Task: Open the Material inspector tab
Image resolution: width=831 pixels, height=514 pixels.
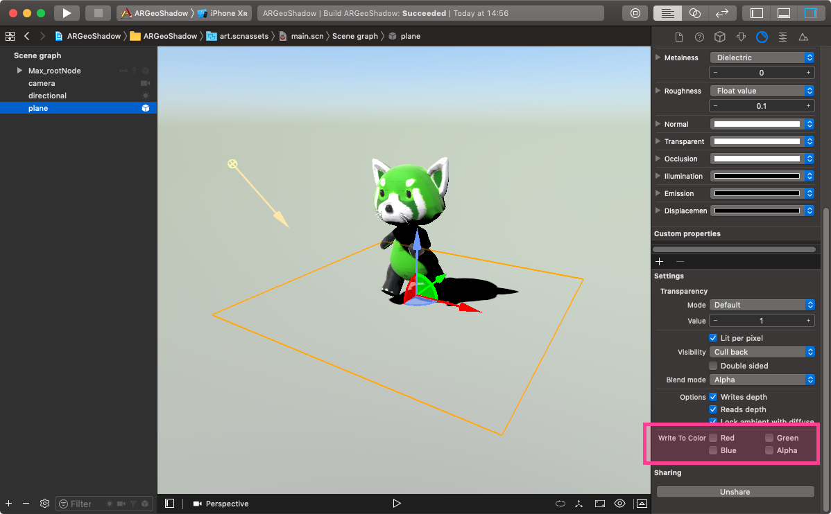Action: coord(762,37)
